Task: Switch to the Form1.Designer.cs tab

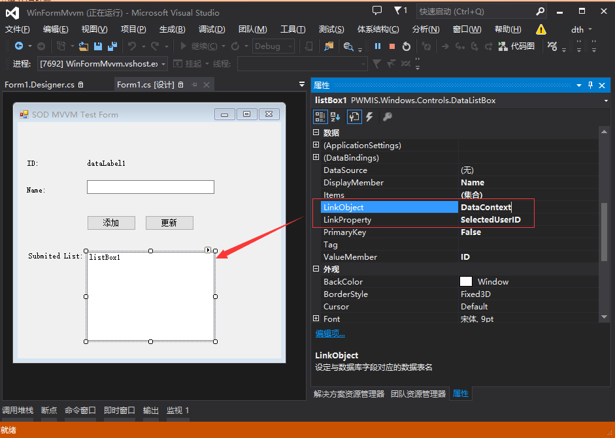Action: click(x=39, y=85)
